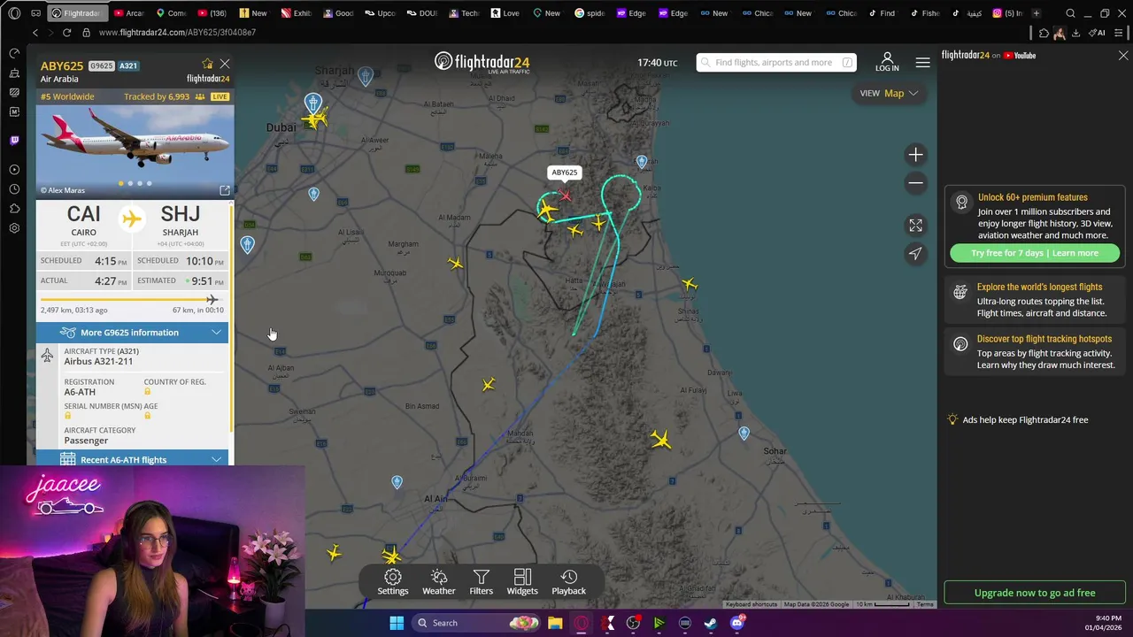1133x637 pixels.
Task: Start Playback from the map toolbar
Action: (569, 582)
